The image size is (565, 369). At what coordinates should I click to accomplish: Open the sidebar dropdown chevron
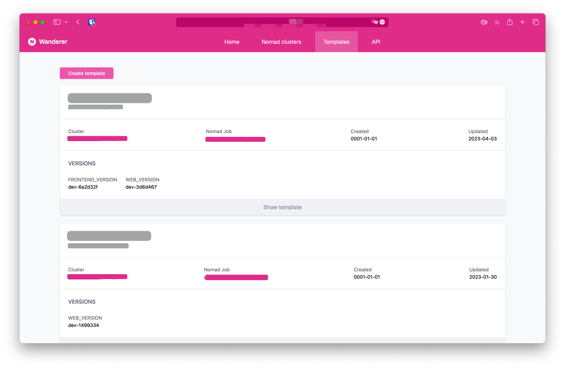coord(66,22)
